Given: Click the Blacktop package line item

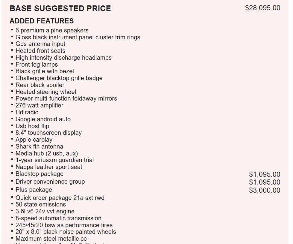Looking at the screenshot, I should [x=40, y=174].
